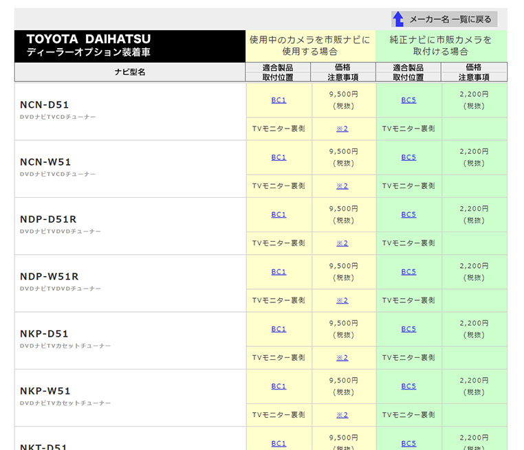Click green TVモニター裏側 cell for NCN-W51
The width and height of the screenshot is (524, 450).
[408, 186]
